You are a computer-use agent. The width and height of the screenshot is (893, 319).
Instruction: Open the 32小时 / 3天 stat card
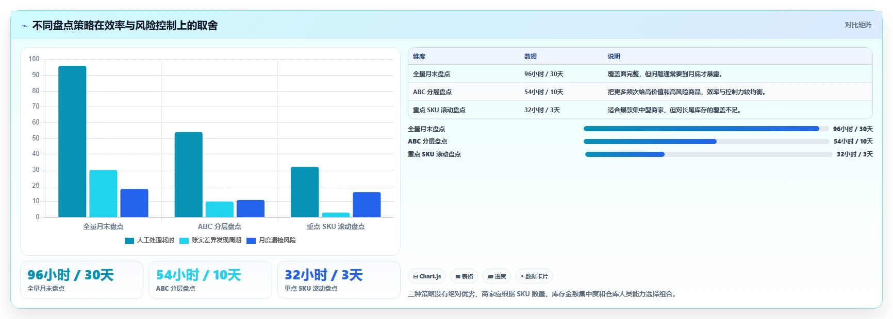(x=339, y=280)
